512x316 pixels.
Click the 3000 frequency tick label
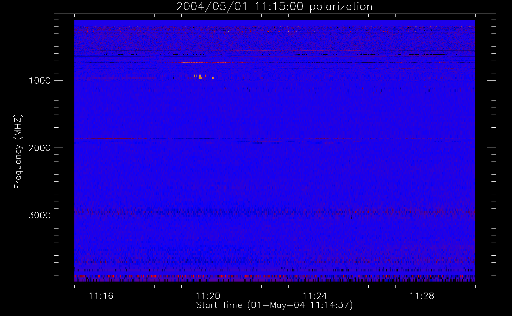(x=40, y=215)
